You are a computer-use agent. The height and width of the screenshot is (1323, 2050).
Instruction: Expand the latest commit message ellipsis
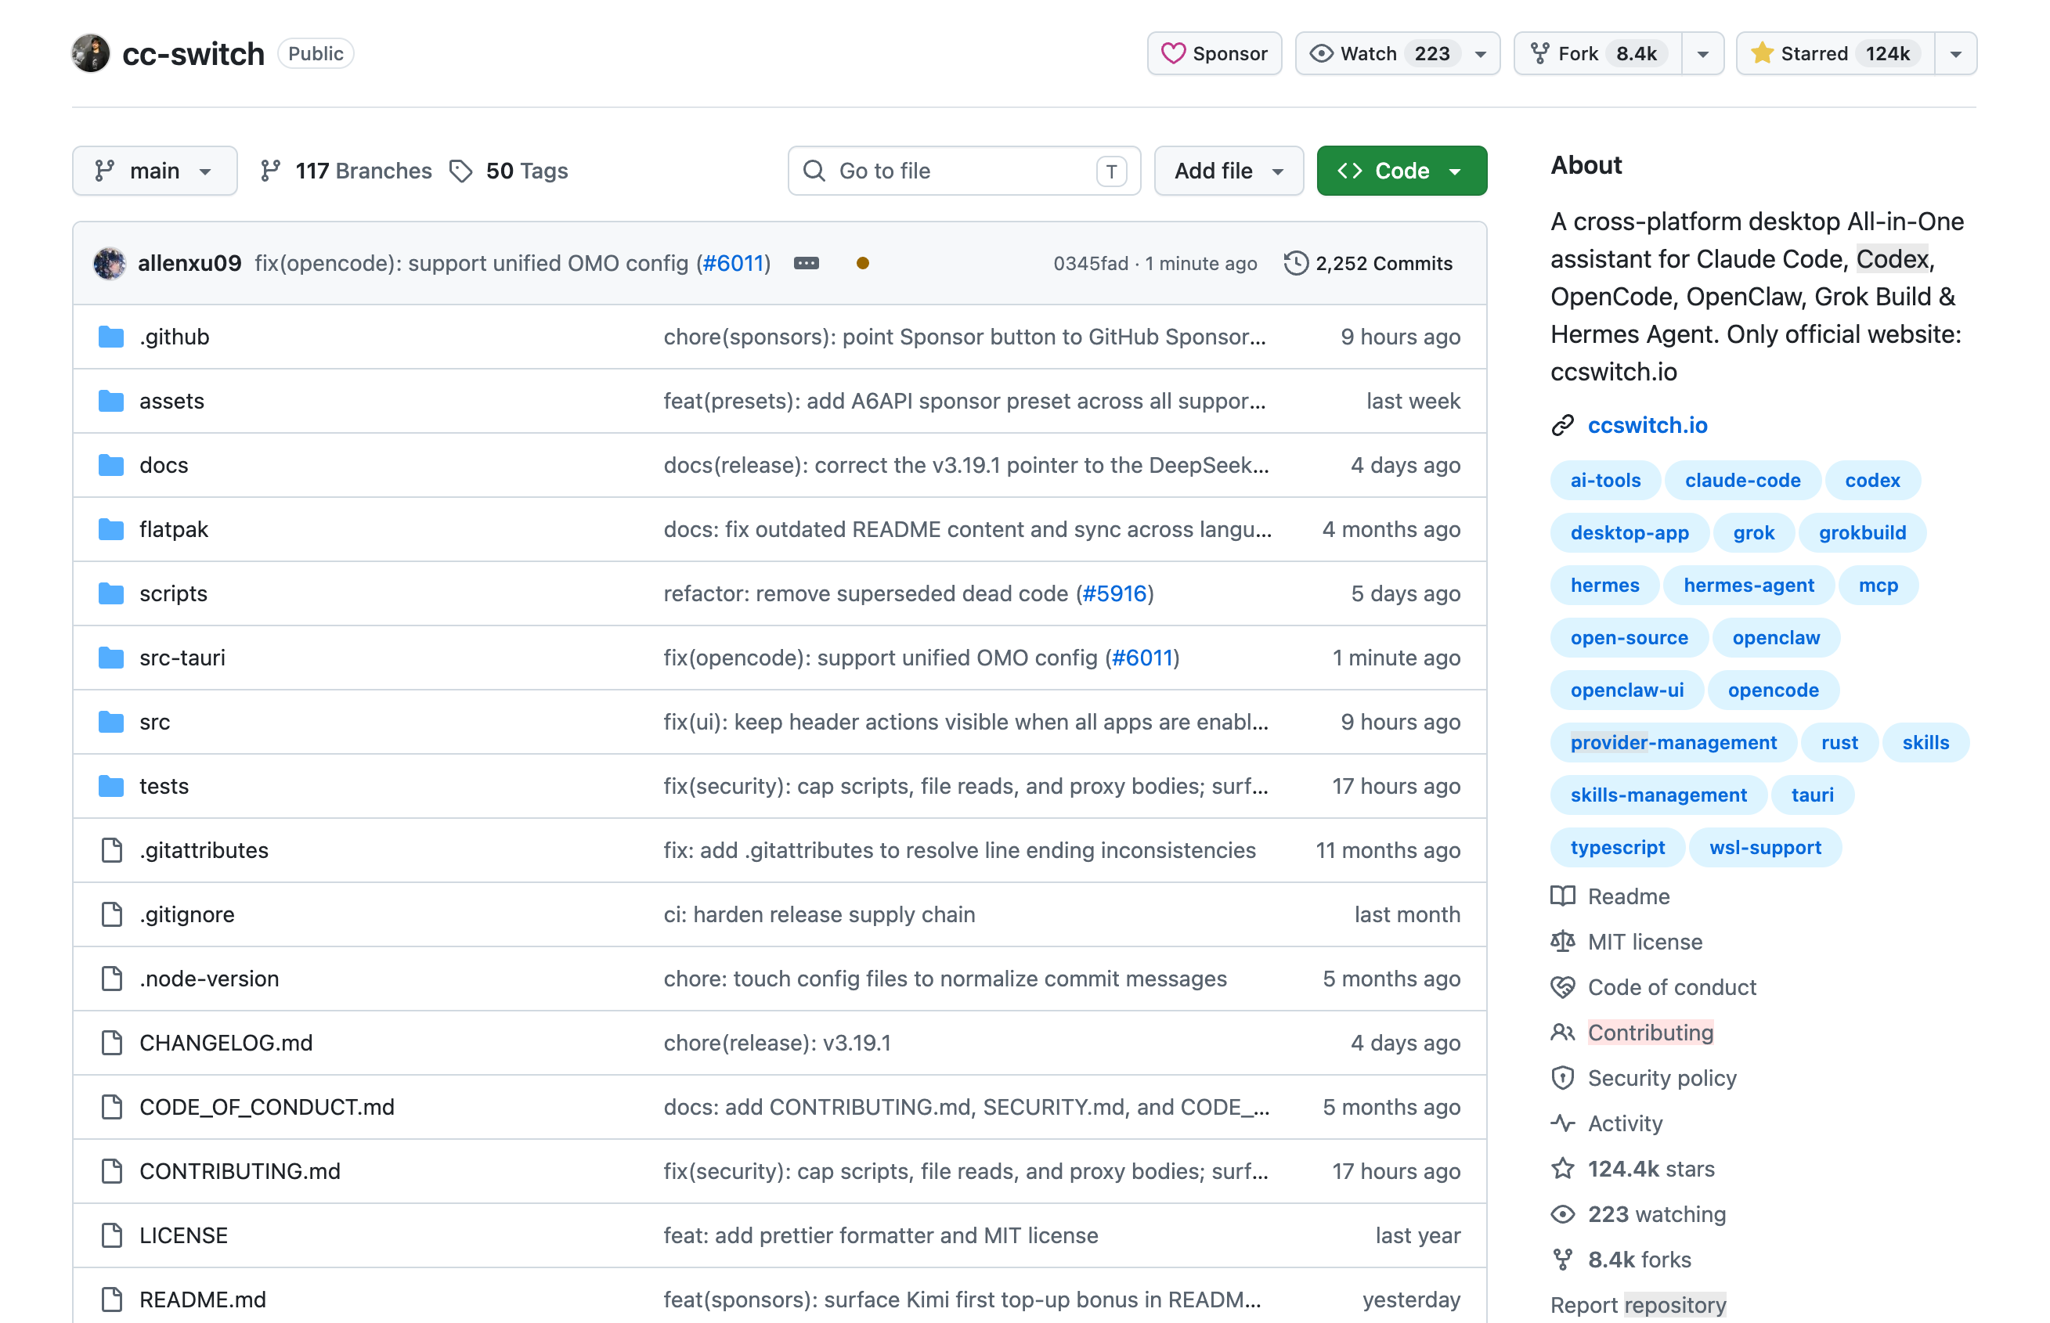[806, 263]
